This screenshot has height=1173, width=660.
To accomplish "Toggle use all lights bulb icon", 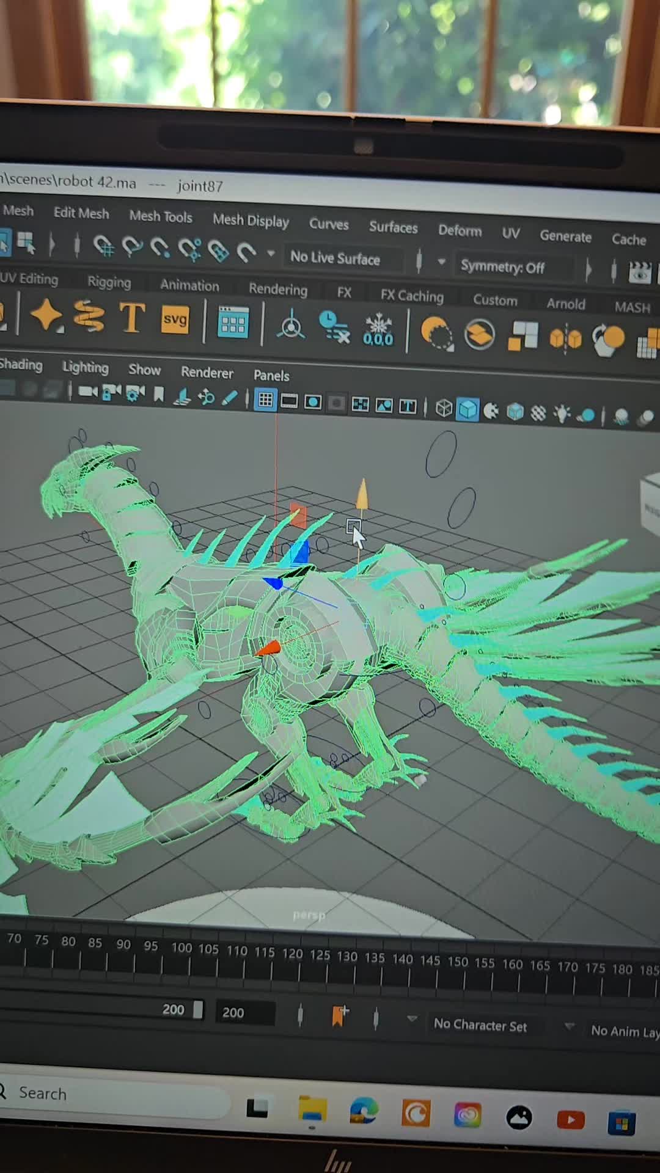I will [x=562, y=414].
